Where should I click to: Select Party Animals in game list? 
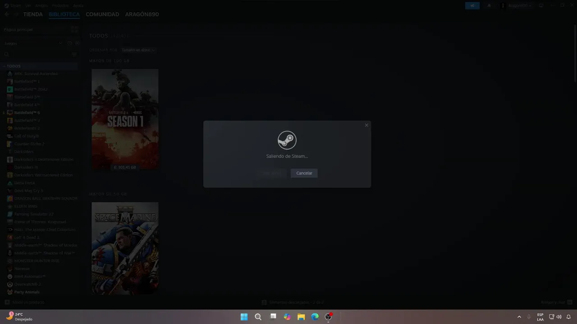coord(27,292)
